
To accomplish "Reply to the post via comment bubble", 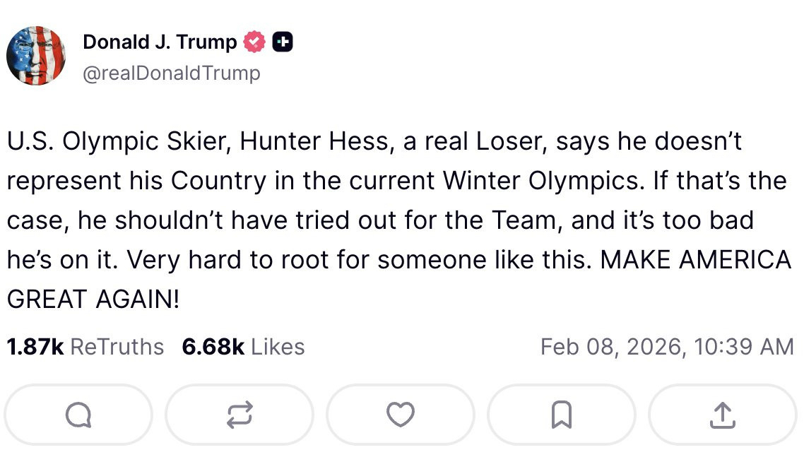I will tap(78, 415).
